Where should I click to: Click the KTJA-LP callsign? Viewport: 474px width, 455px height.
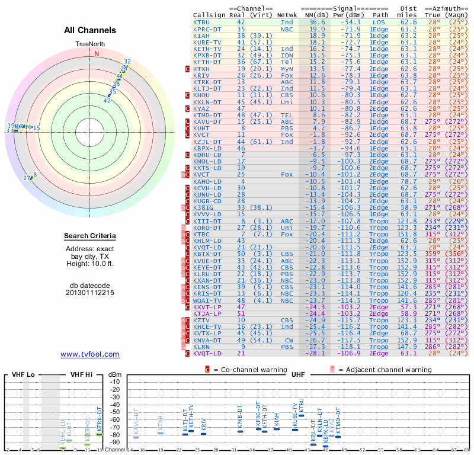click(x=207, y=314)
